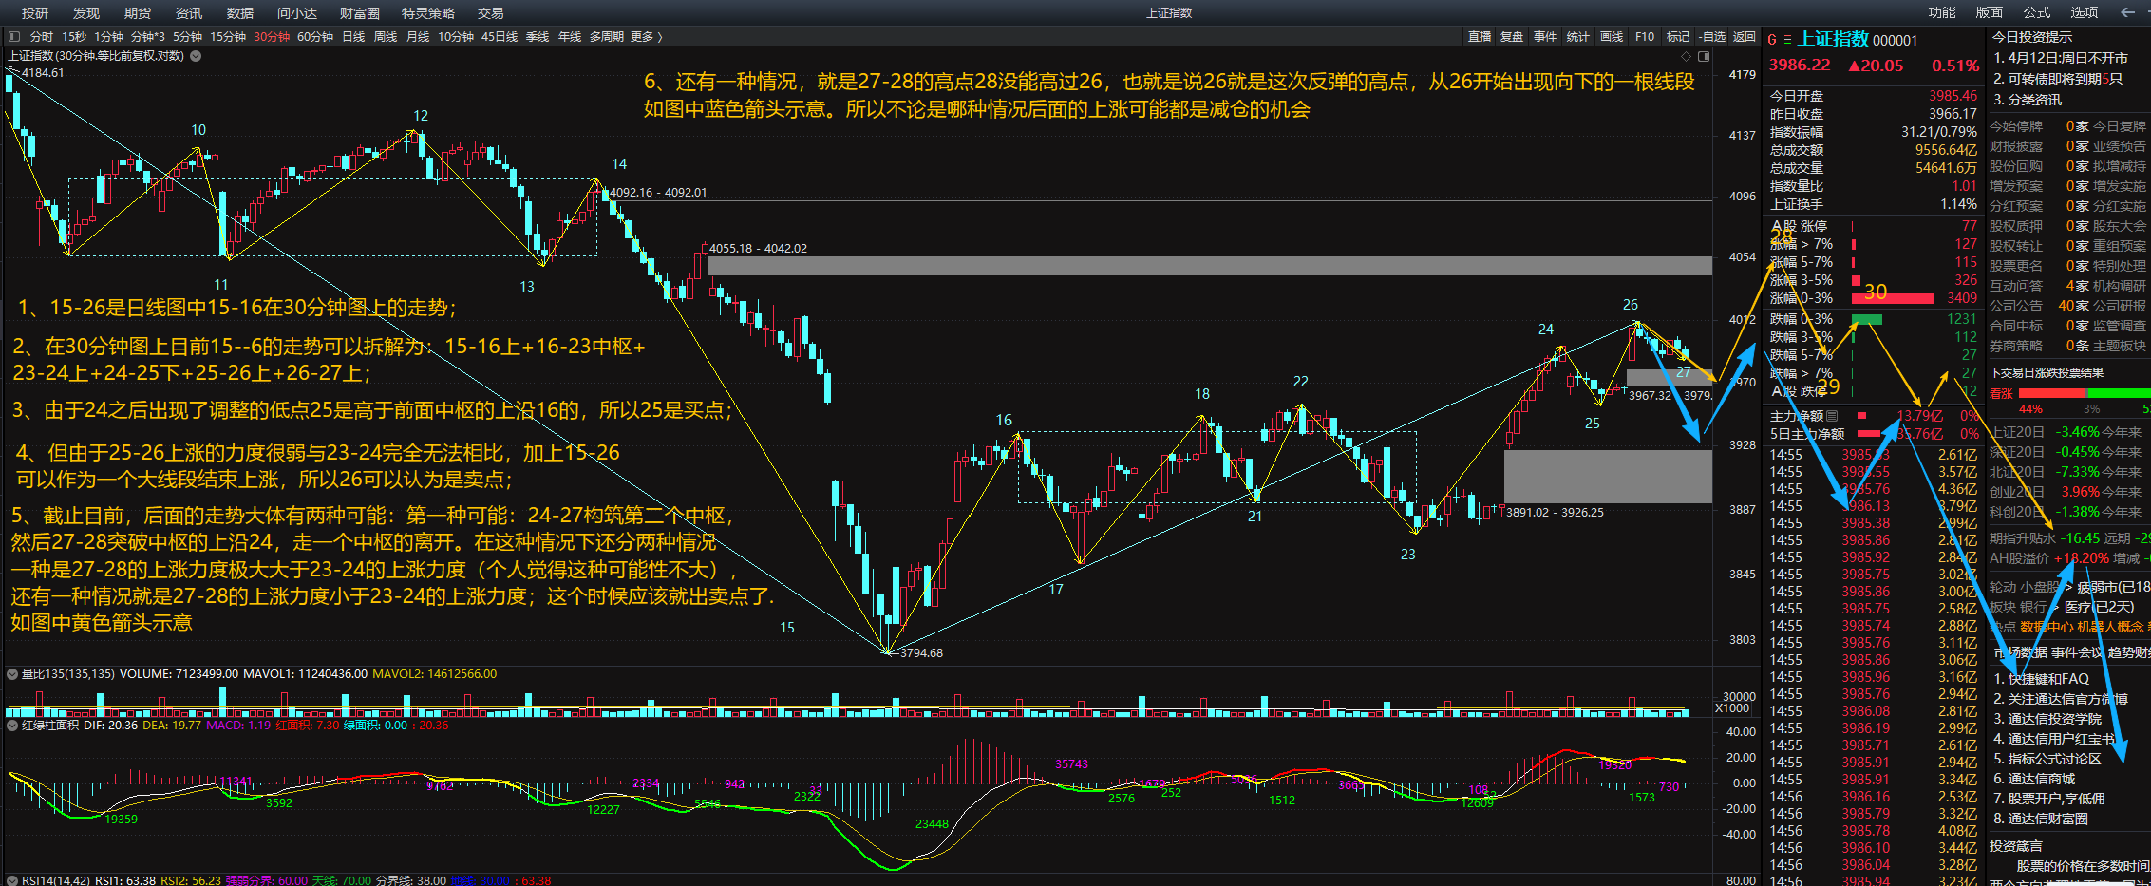Click the 更多 period expander
Image resolution: width=2151 pixels, height=886 pixels.
[646, 37]
